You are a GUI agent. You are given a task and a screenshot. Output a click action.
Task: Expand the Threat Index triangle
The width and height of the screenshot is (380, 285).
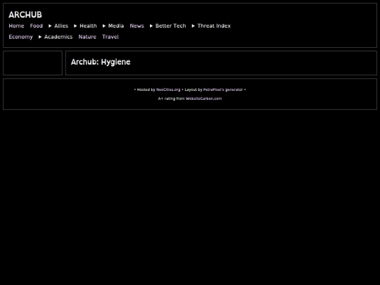[193, 26]
